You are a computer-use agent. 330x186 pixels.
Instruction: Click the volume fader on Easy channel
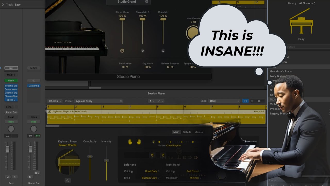8,149
